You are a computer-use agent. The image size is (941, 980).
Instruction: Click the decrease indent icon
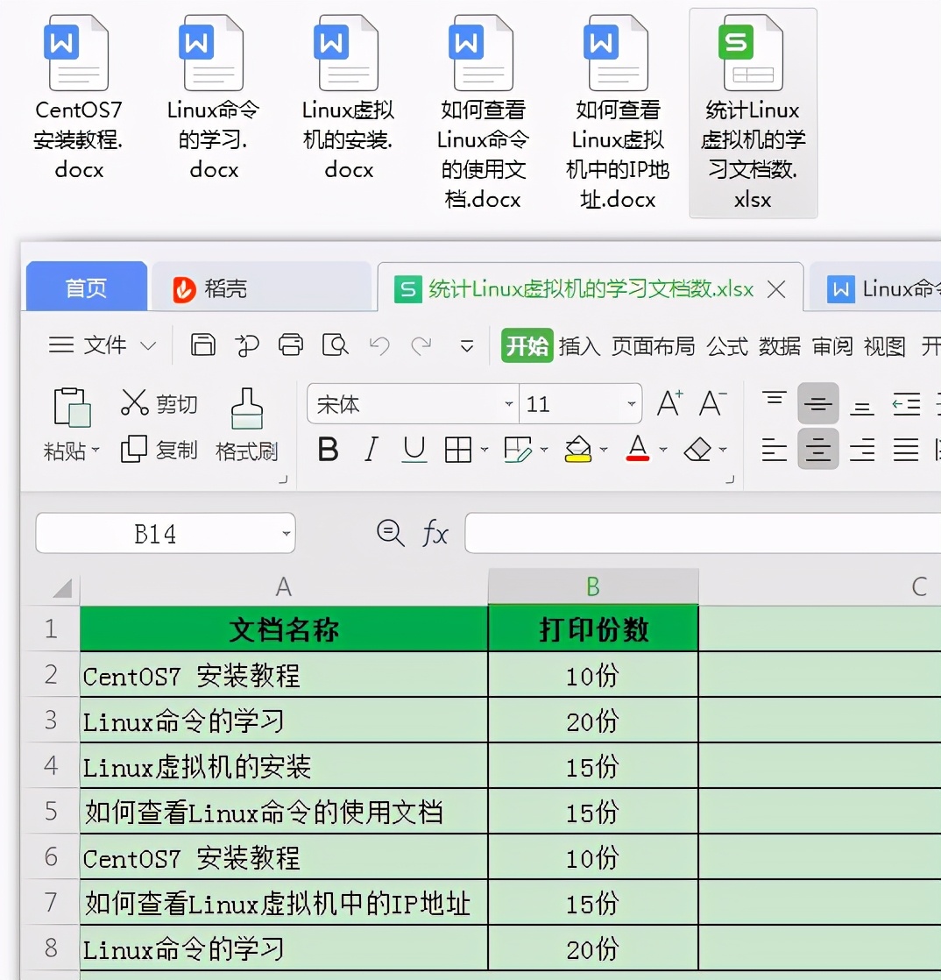pos(906,404)
